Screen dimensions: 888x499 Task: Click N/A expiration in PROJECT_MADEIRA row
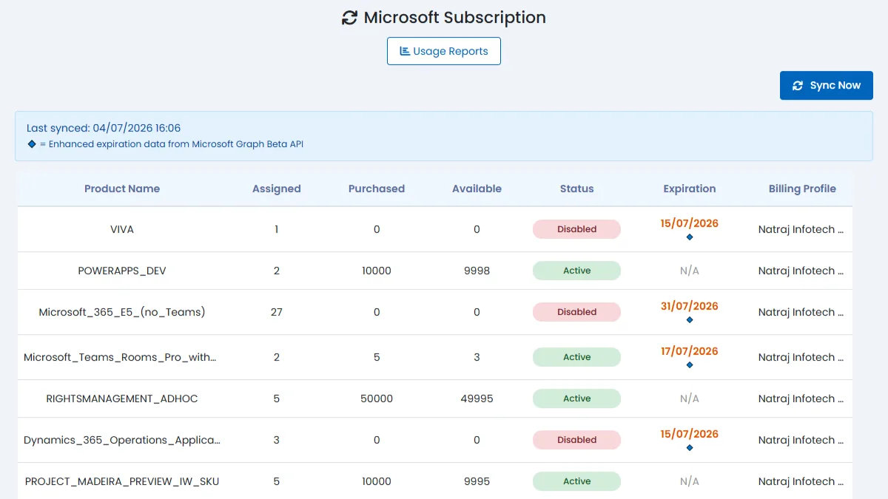coord(690,481)
